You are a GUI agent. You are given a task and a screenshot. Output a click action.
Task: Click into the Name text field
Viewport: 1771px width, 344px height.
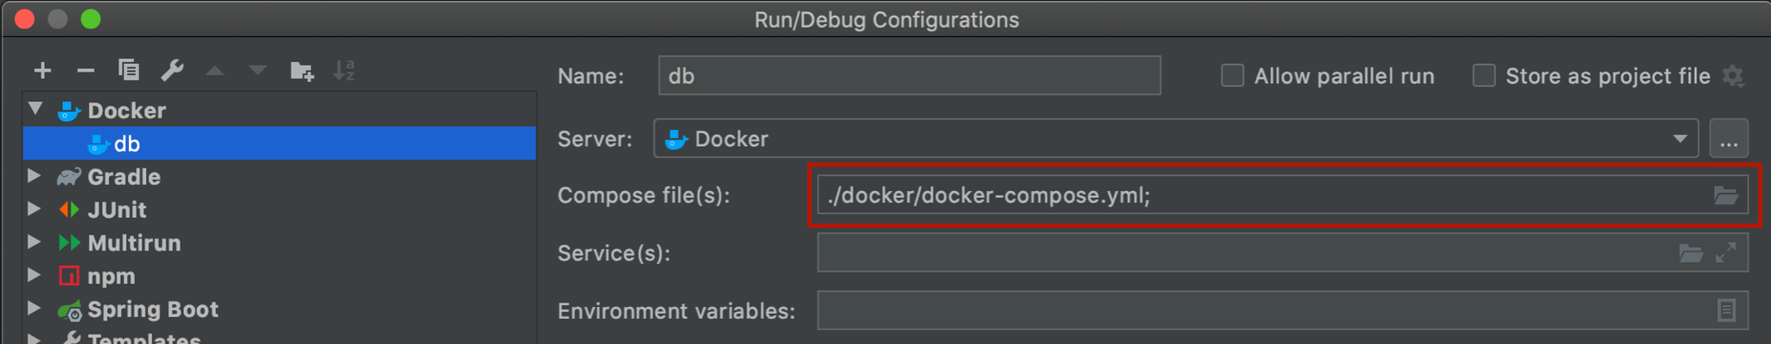click(x=909, y=76)
